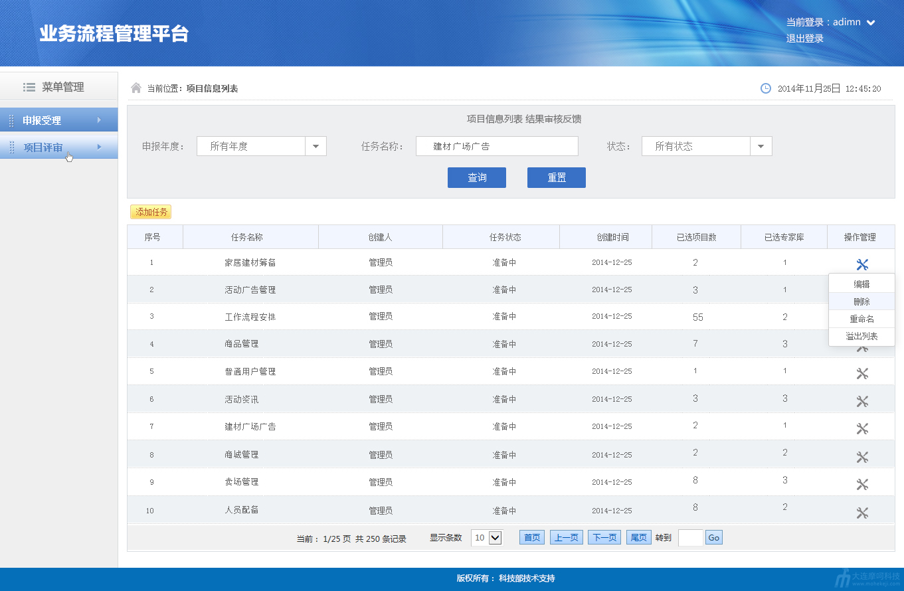Click the value 55 in row 3
The image size is (904, 591).
pyautogui.click(x=698, y=317)
